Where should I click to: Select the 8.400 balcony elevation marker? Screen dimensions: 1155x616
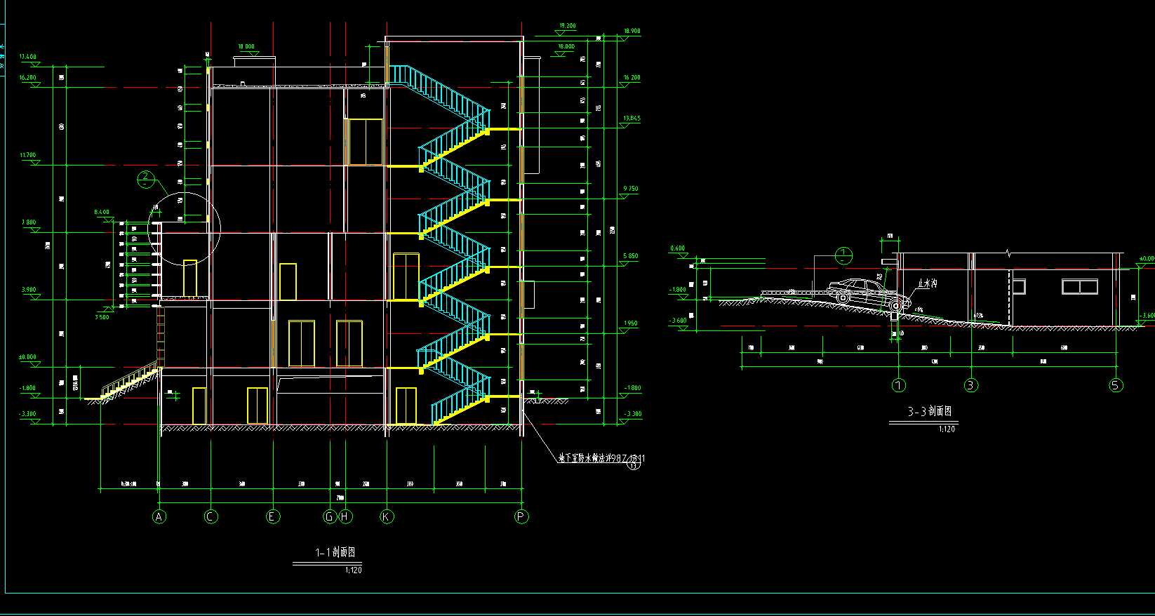(102, 212)
